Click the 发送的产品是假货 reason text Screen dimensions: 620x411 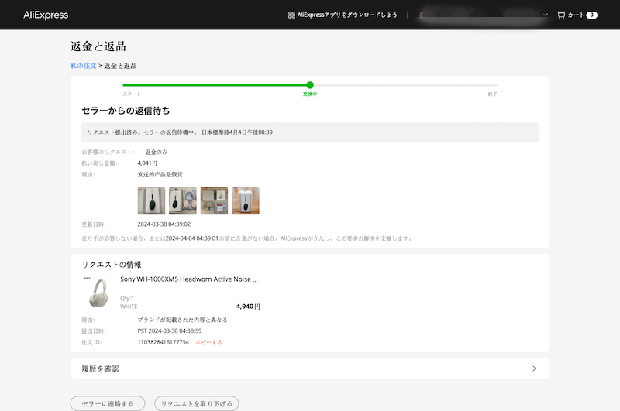click(160, 174)
